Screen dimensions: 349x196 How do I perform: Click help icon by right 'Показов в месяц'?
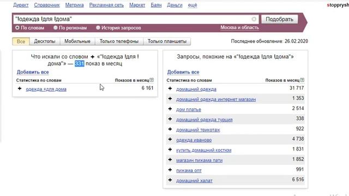302,80
